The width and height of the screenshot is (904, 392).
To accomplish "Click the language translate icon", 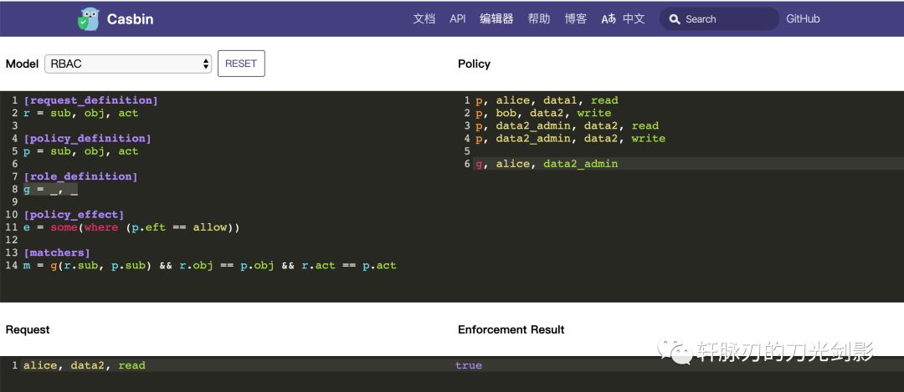I will point(609,19).
